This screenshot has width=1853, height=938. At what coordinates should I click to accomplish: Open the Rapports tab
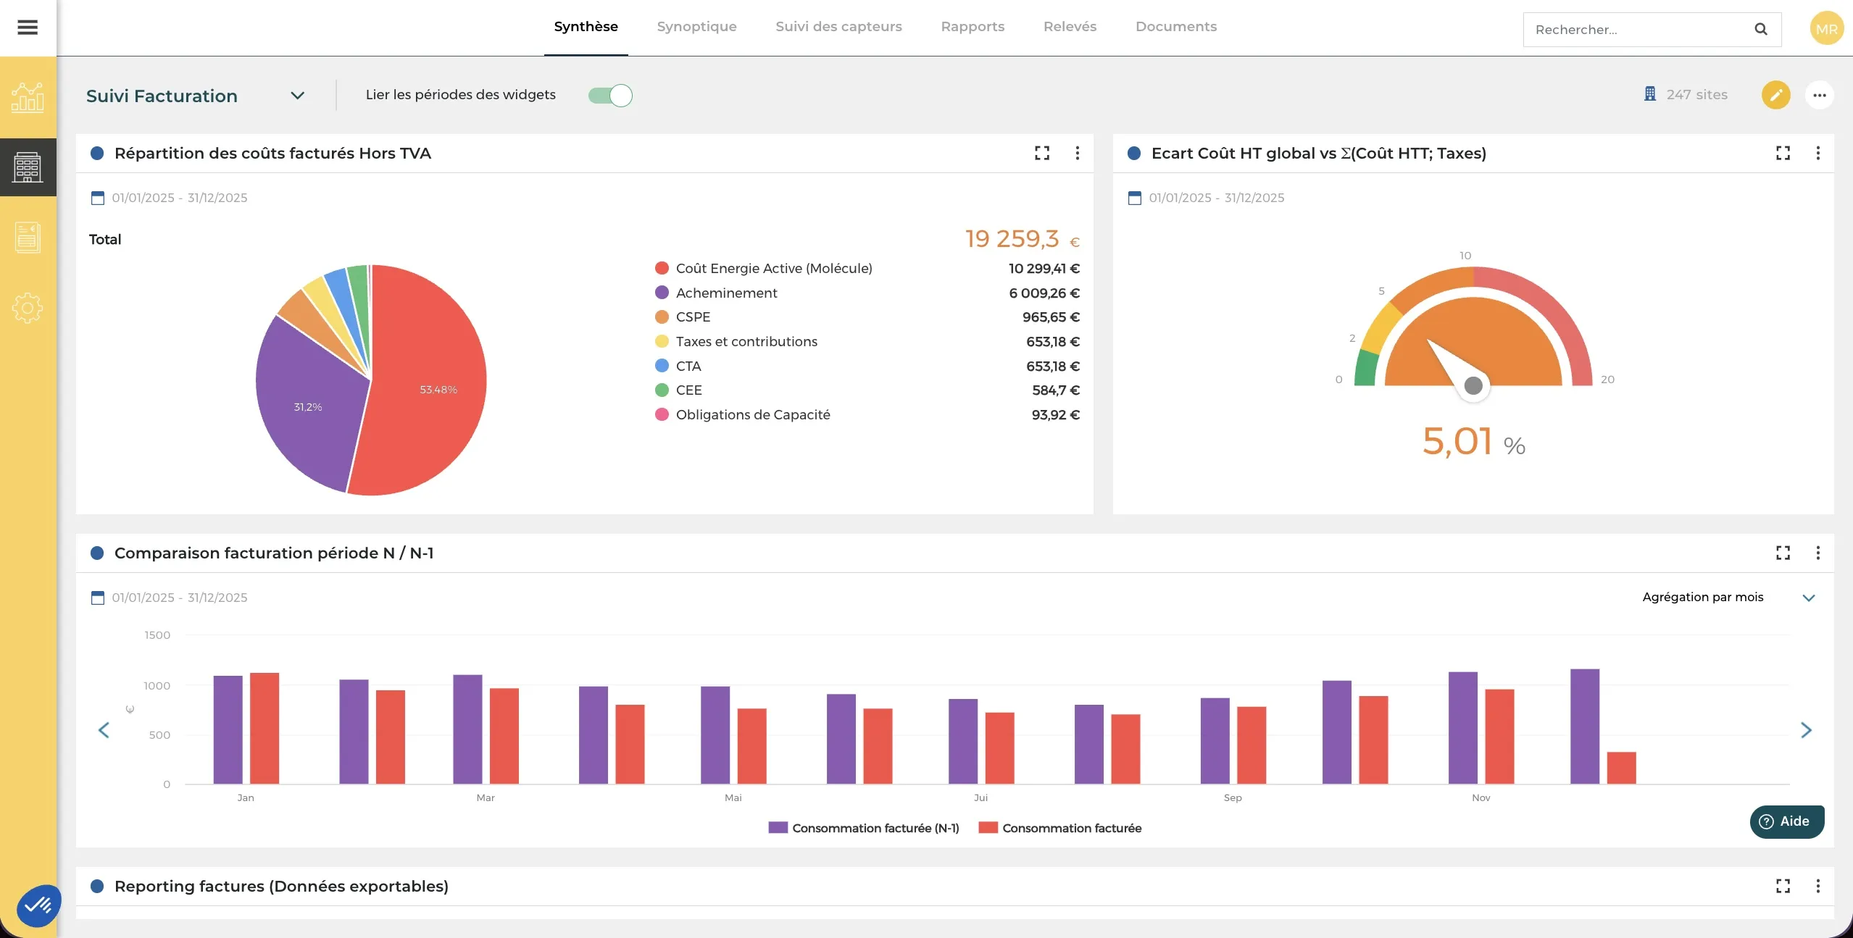[972, 27]
